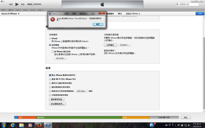205x128 pixels.
Task: Click the Photos segment of capacity bar
Action: (27, 117)
